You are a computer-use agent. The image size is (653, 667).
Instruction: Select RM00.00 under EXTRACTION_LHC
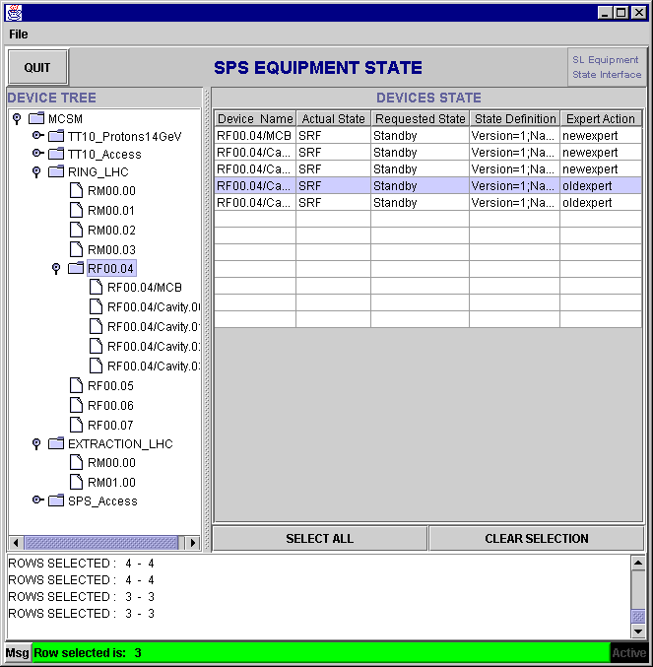click(x=111, y=462)
